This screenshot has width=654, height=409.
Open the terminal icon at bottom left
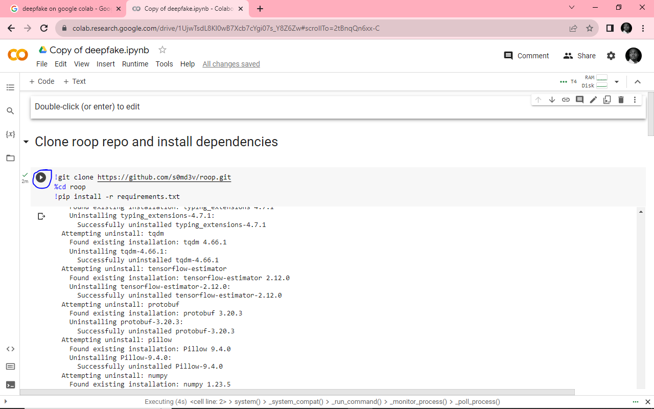(x=10, y=384)
